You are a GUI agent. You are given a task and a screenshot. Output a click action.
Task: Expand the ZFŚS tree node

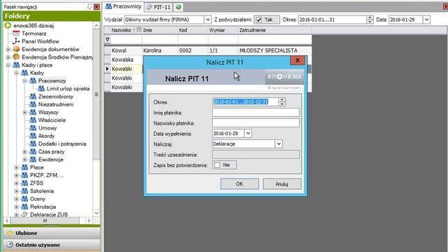(x=17, y=183)
